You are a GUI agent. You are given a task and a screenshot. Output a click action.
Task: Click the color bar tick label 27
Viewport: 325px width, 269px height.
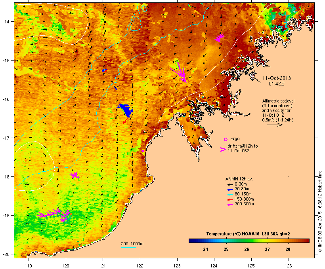(x=267, y=249)
